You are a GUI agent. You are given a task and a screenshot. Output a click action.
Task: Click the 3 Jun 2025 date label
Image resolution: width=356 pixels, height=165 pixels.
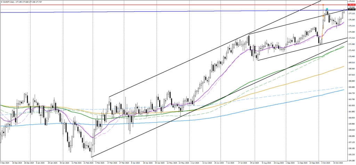click(194, 163)
